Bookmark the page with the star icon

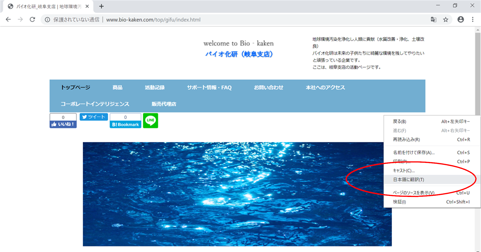pyautogui.click(x=445, y=20)
